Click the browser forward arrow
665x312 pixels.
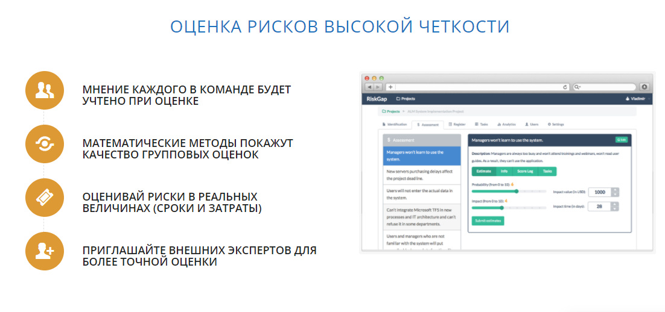377,87
